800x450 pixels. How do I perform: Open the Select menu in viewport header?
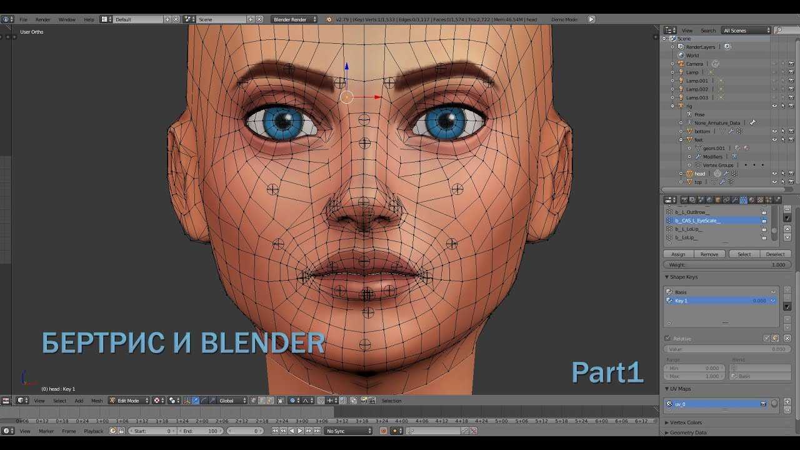click(x=59, y=401)
